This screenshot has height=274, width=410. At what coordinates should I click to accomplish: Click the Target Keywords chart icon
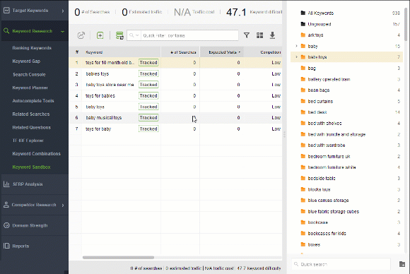(x=6, y=11)
